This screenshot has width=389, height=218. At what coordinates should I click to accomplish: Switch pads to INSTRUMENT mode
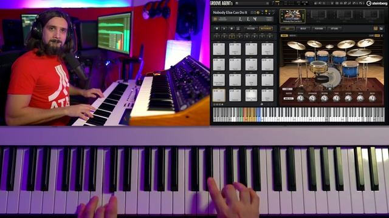tap(266, 28)
